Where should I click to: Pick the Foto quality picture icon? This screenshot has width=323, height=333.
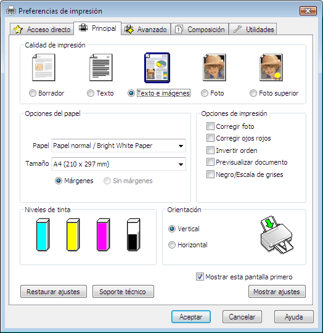point(215,68)
